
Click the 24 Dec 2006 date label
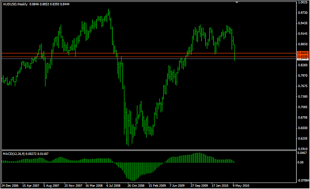pyautogui.click(x=10, y=186)
